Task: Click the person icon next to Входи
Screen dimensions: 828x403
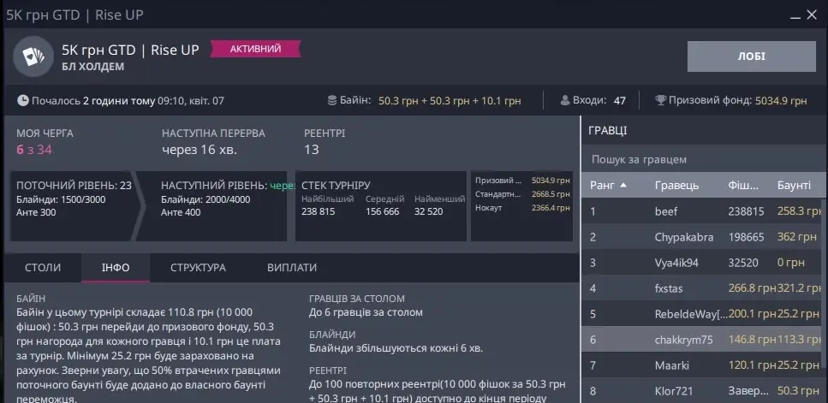Action: click(x=565, y=100)
